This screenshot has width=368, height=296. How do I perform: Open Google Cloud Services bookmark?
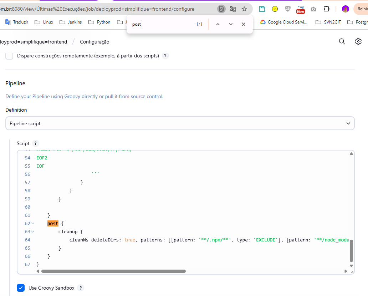click(284, 22)
